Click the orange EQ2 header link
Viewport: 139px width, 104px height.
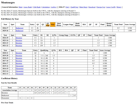point(53,24)
